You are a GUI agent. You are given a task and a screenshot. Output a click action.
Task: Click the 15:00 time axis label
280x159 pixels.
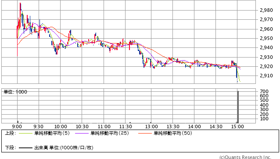tap(237, 126)
